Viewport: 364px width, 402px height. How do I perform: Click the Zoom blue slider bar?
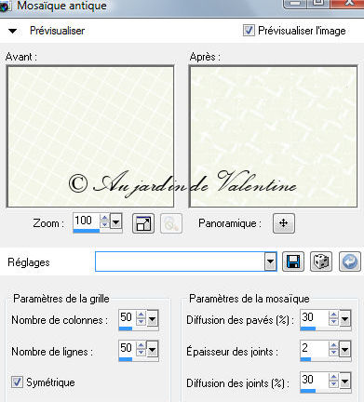pyautogui.click(x=87, y=231)
